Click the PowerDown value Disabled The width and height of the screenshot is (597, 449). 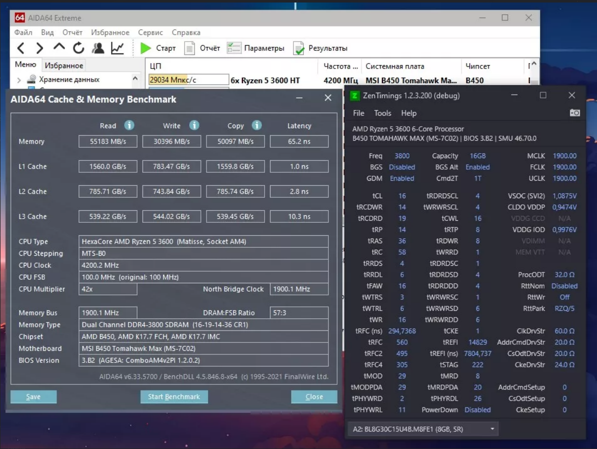[477, 410]
